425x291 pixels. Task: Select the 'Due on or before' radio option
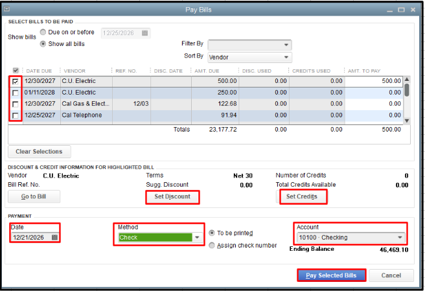(43, 32)
